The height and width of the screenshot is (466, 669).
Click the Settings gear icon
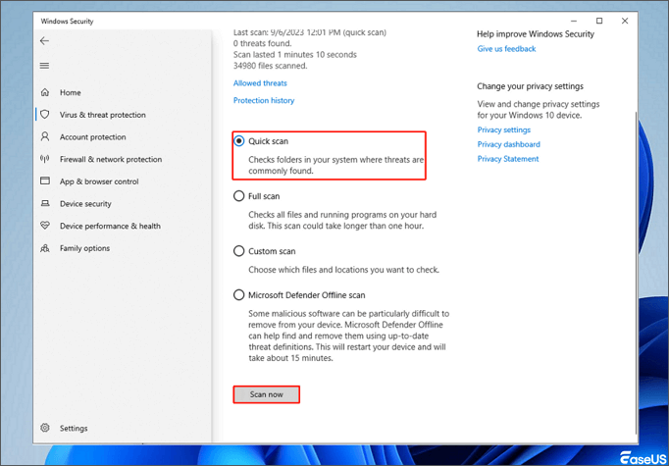coord(45,428)
